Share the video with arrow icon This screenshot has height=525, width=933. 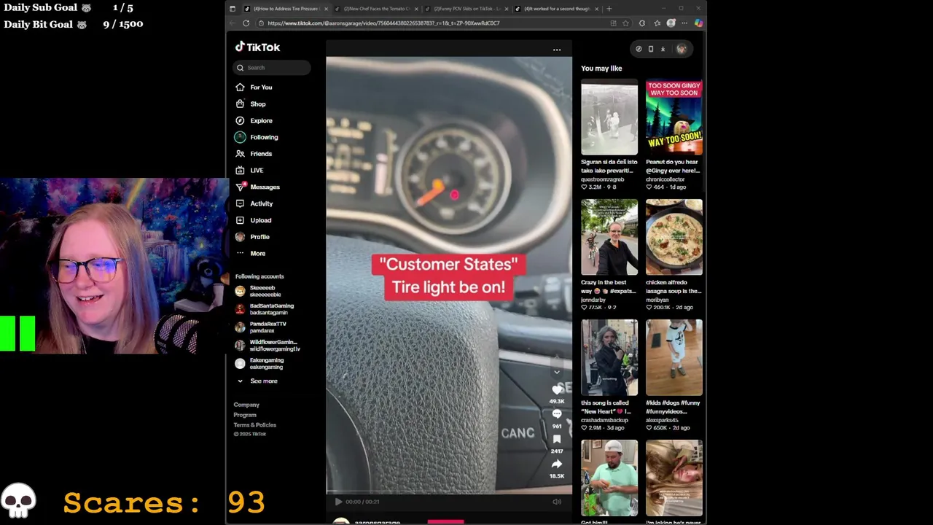click(557, 464)
